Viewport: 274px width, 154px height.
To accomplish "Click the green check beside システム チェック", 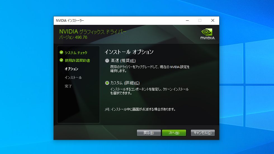I will 61,52.
